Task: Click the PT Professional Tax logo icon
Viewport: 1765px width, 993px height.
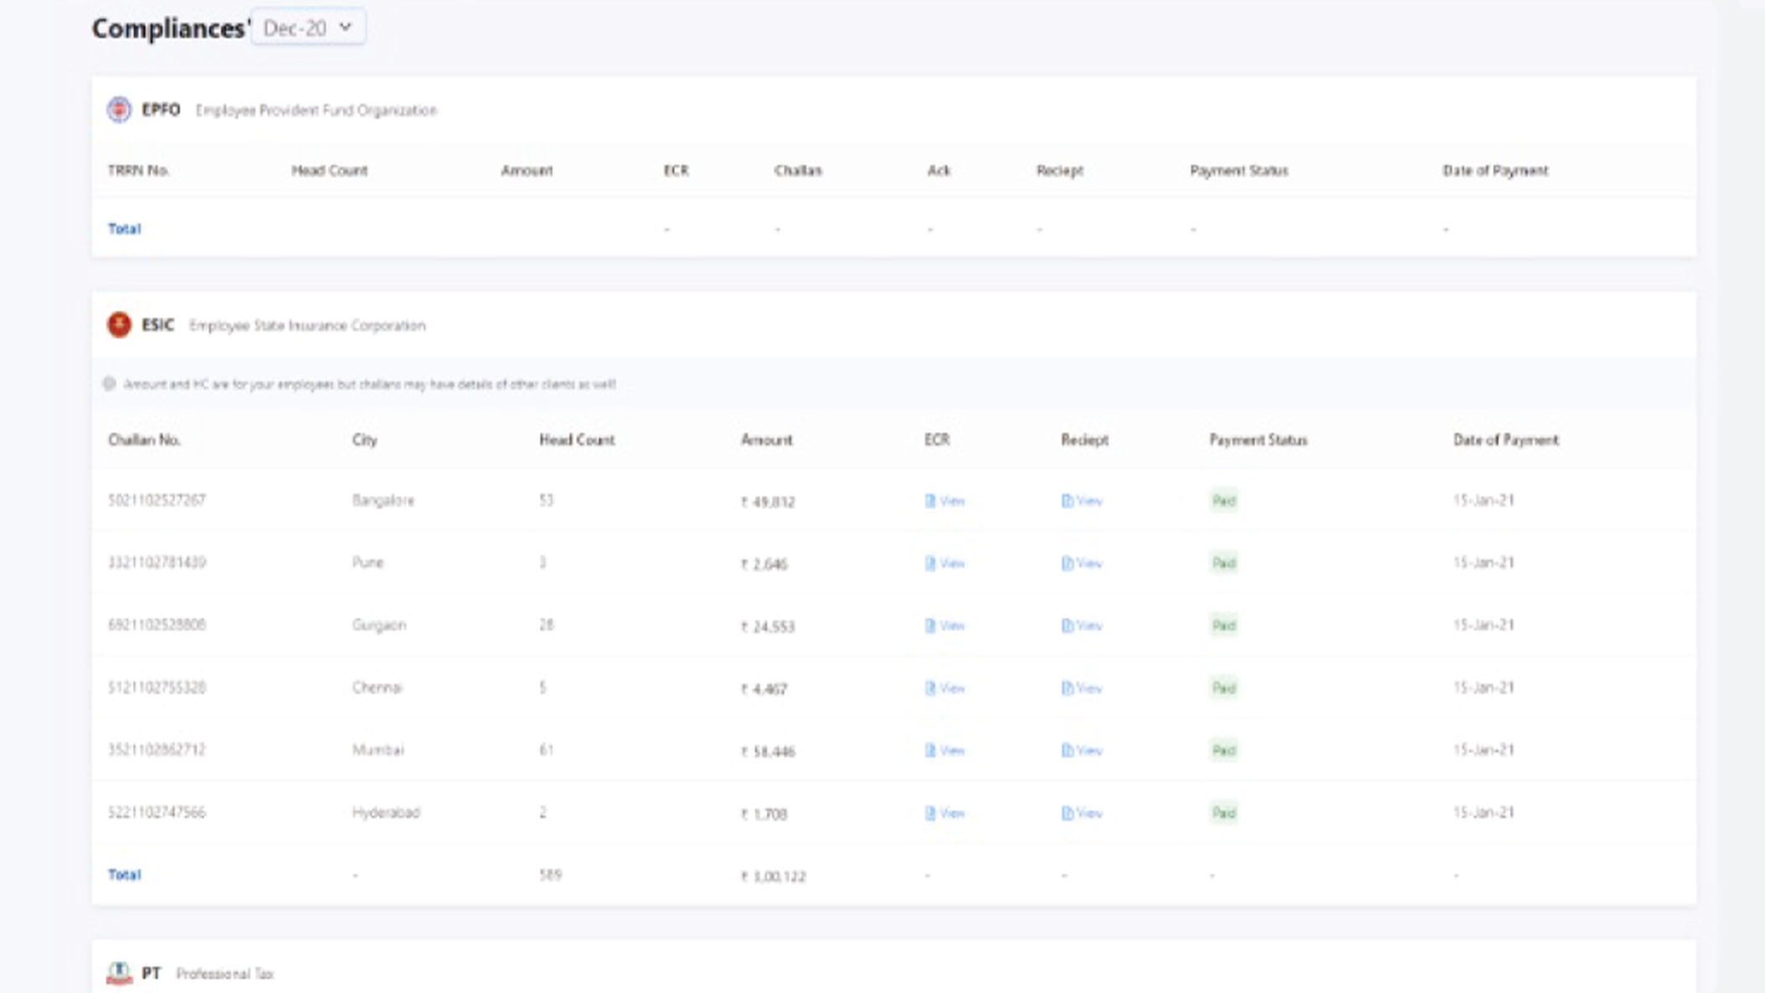Action: coord(119,973)
